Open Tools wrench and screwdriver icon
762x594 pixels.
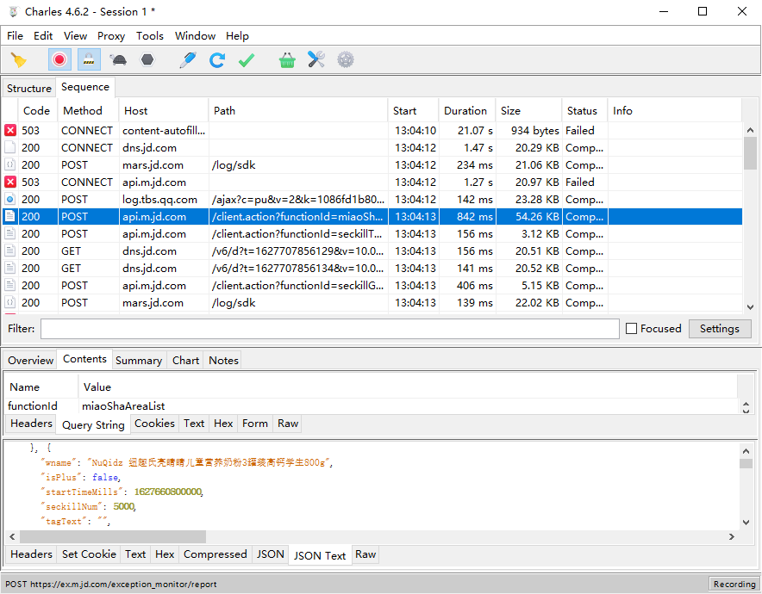(x=315, y=60)
